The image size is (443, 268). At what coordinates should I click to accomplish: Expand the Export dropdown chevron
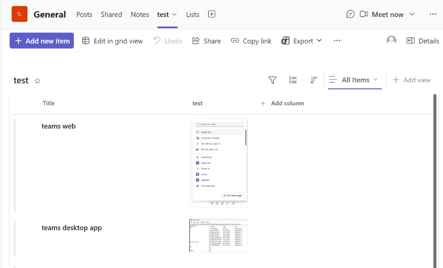click(319, 41)
